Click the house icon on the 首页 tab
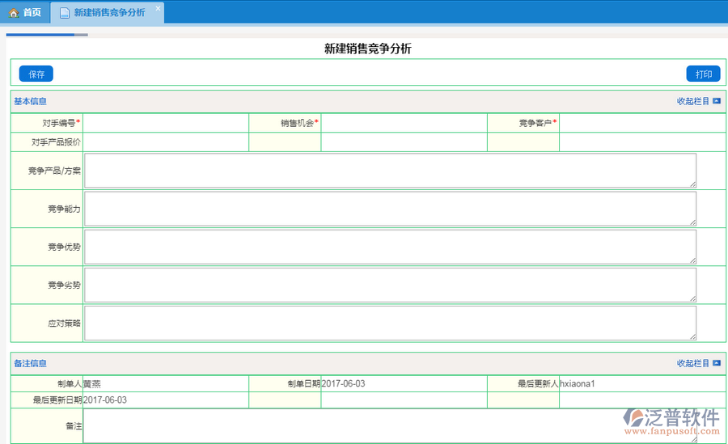The image size is (728, 444). tap(13, 13)
